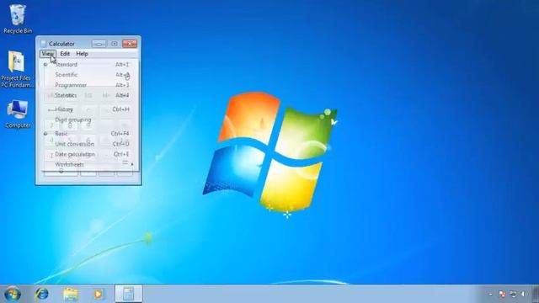Screen dimensions: 539x303
Task: Open the Recycle Bin desktop icon
Action: pyautogui.click(x=18, y=19)
